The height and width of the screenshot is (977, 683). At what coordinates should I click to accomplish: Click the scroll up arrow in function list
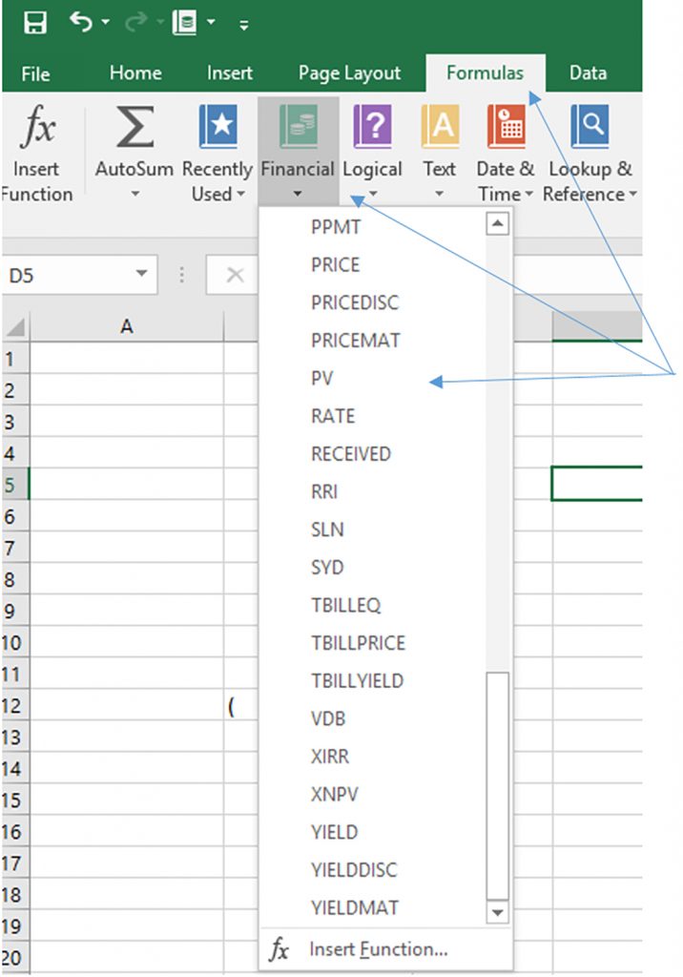[x=498, y=225]
